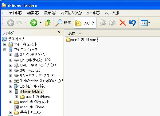Expand the user1 のドキュメント node
Image resolution: width=160 pixels, height=116 pixels.
click(10, 102)
